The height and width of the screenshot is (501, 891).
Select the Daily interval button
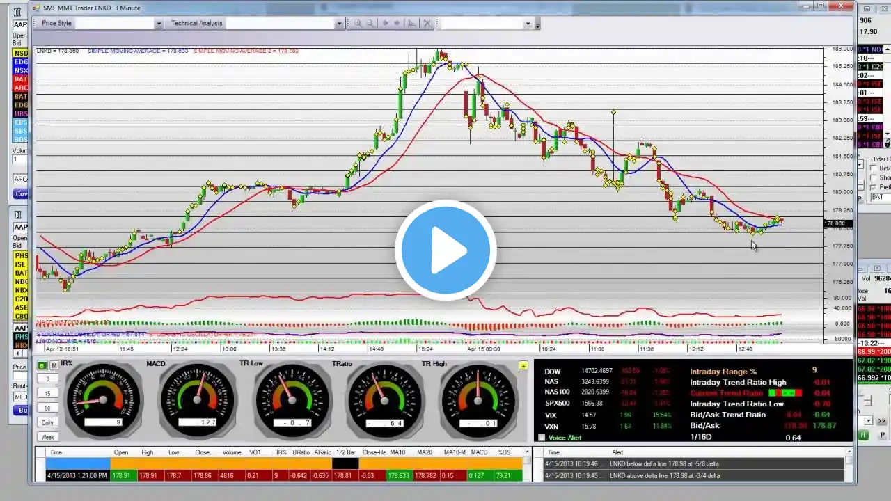[x=47, y=422]
